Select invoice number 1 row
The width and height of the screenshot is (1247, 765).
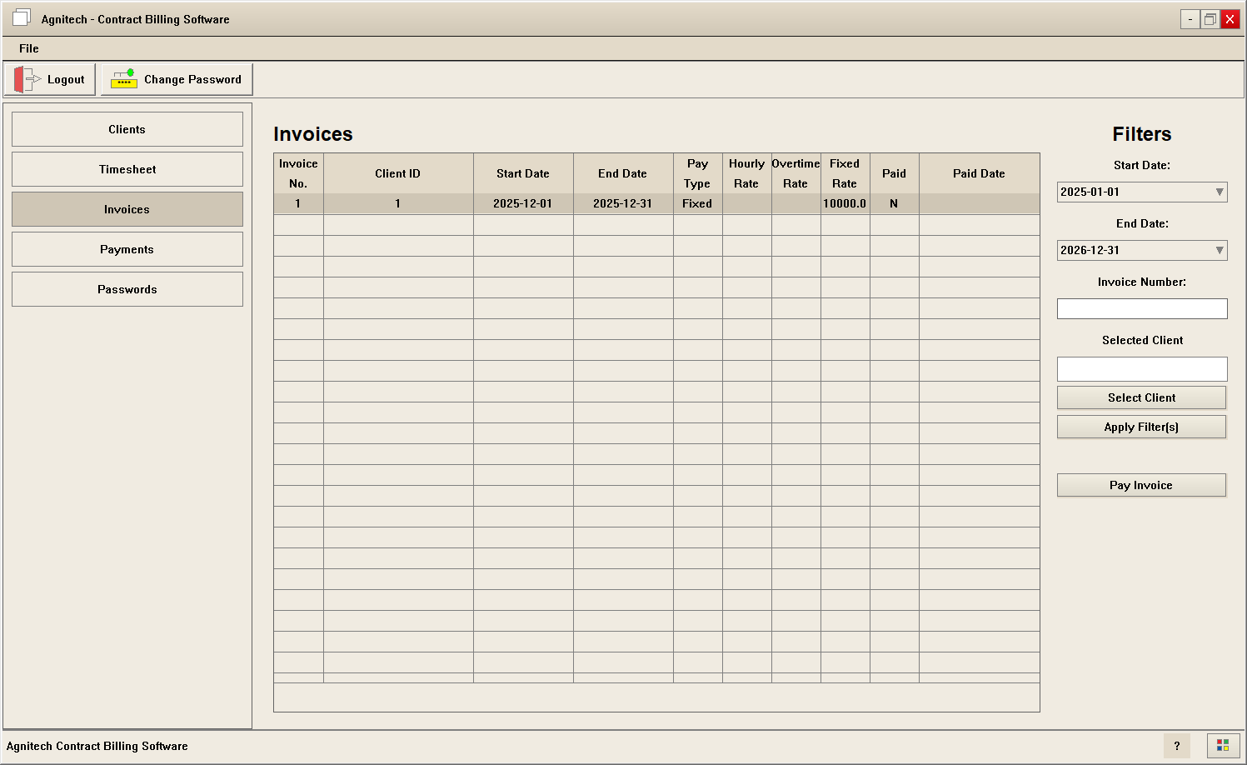click(523, 203)
